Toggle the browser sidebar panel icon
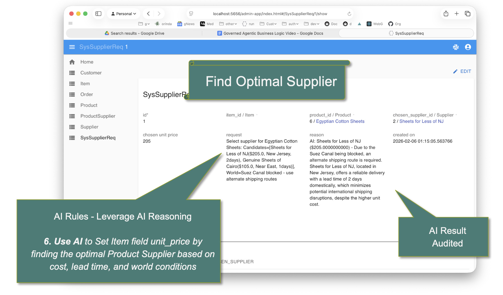 (x=98, y=14)
